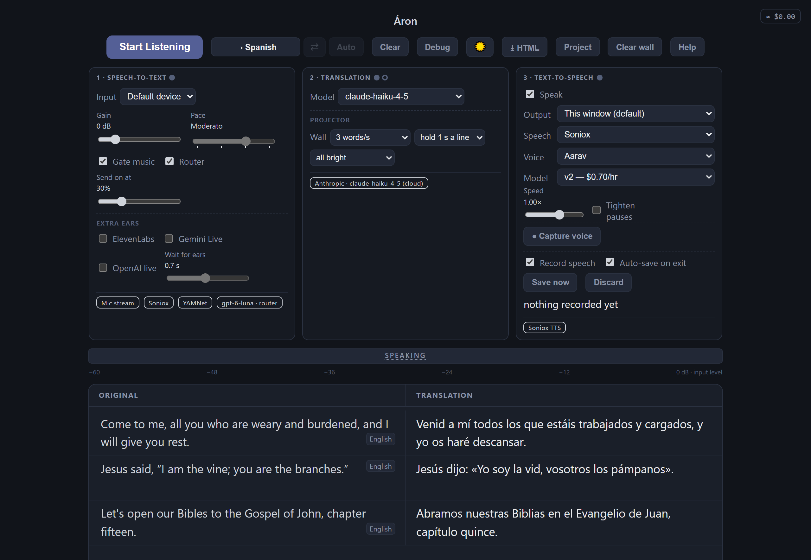This screenshot has width=811, height=560.
Task: Uncheck the Speak checkbox
Action: pyautogui.click(x=530, y=94)
